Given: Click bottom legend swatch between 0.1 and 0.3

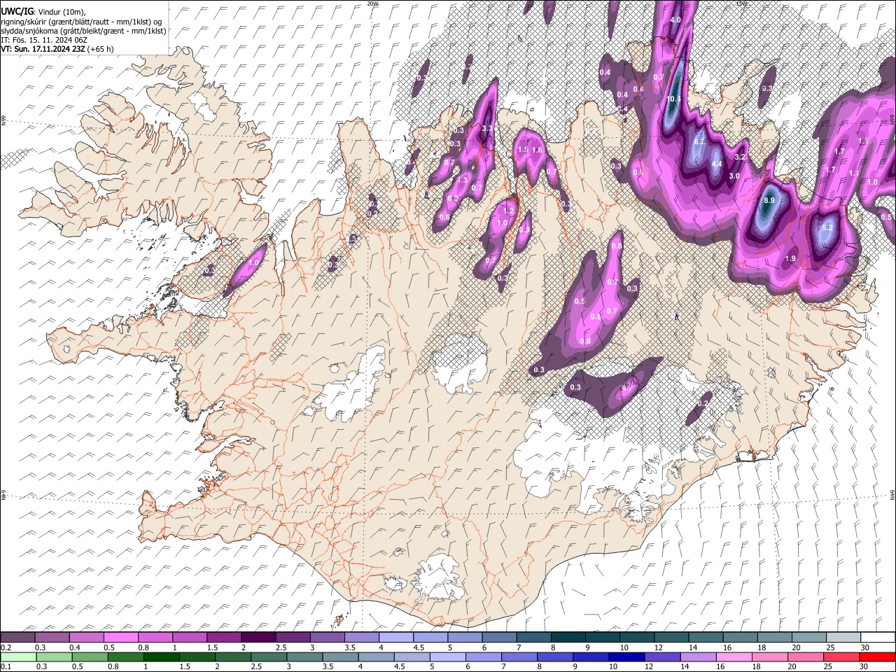Looking at the screenshot, I should [x=18, y=657].
